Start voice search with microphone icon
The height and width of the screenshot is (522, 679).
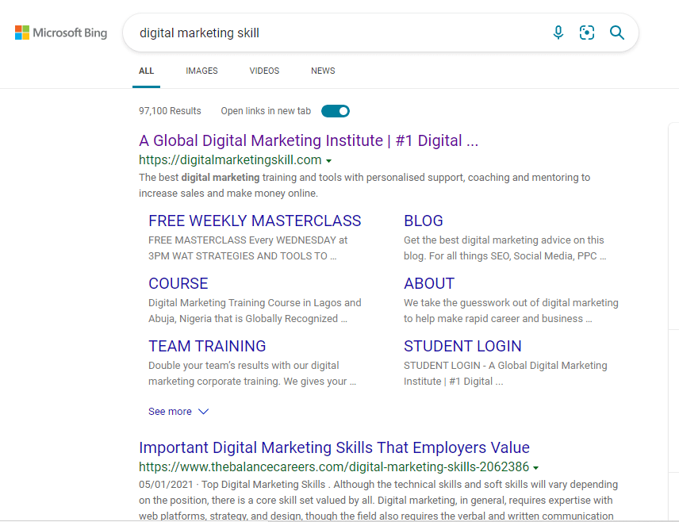[x=558, y=33]
